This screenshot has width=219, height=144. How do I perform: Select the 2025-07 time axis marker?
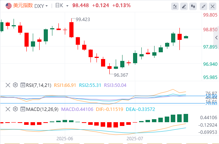point(135,139)
